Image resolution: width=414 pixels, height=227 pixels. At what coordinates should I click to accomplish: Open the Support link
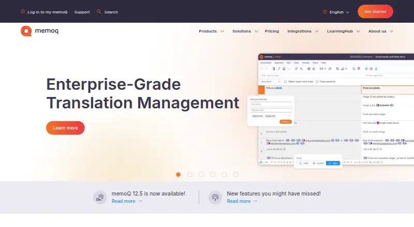(x=82, y=12)
